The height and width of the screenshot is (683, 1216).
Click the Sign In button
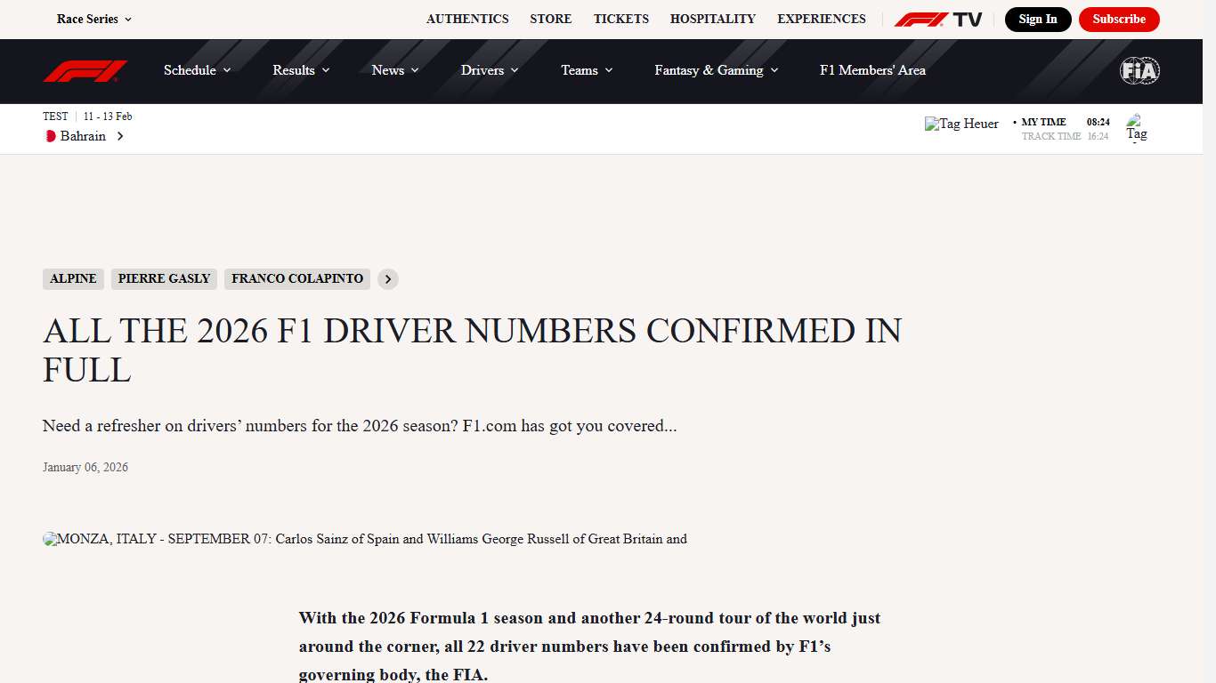pyautogui.click(x=1038, y=19)
